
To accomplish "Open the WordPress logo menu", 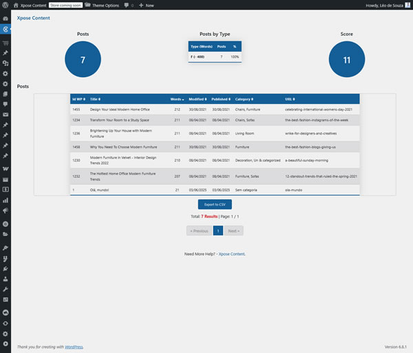I will (6, 5).
